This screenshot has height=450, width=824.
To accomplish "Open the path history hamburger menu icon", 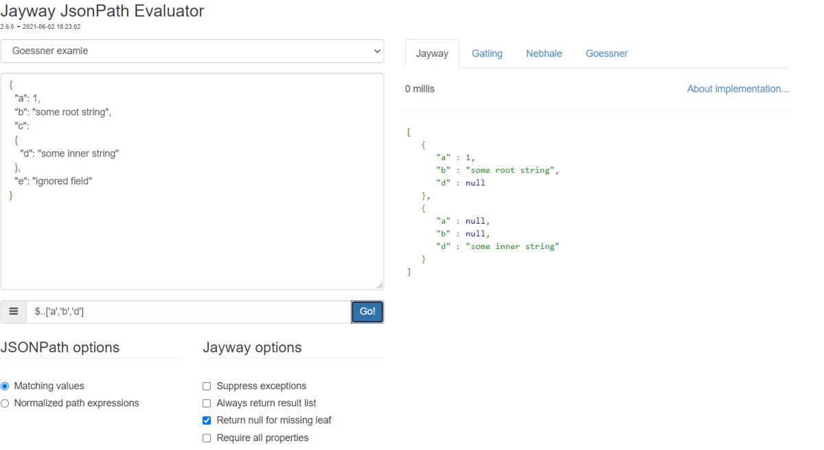I will coord(14,311).
